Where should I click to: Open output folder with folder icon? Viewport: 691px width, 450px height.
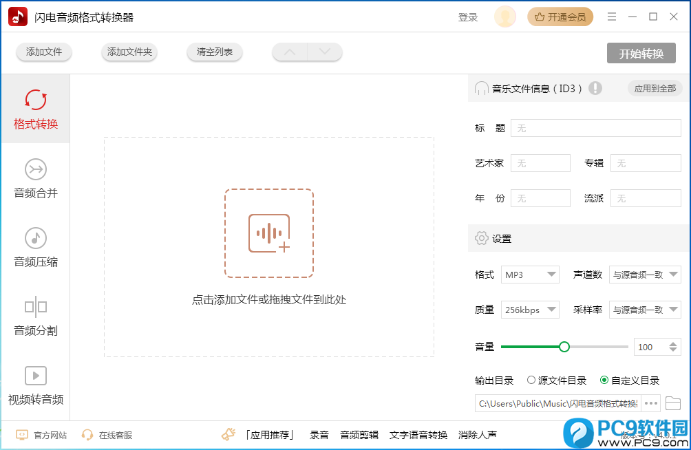(673, 403)
